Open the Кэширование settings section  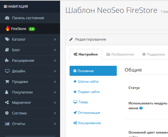point(93,123)
